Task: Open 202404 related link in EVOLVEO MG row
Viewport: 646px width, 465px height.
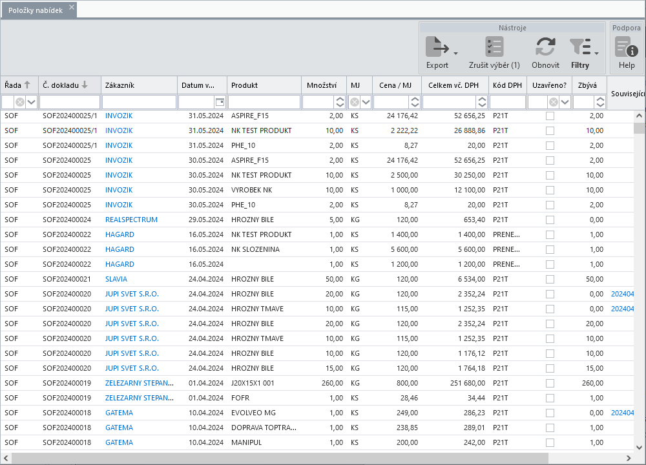Action: click(622, 412)
